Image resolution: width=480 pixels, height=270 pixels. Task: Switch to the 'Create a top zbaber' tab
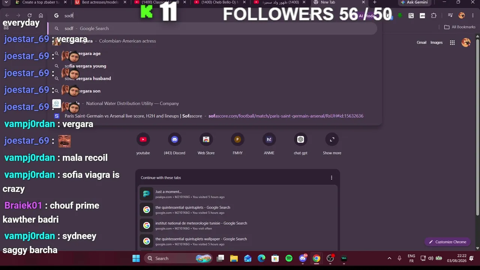[41, 2]
